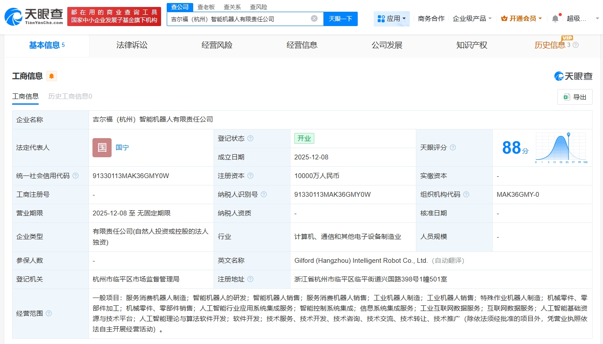The height and width of the screenshot is (344, 603).
Task: Click the alert bell beside 工商信息 heading
Action: (51, 76)
